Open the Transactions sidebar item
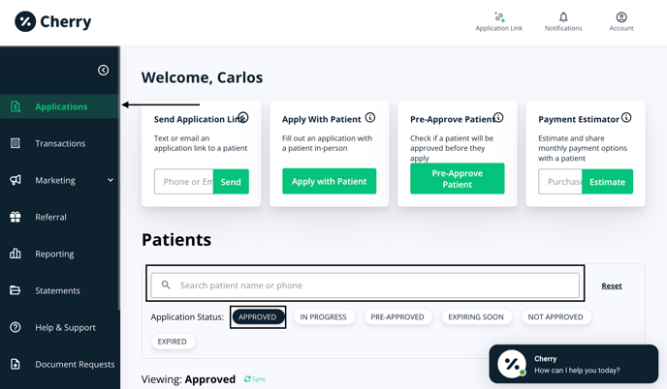 pyautogui.click(x=60, y=143)
